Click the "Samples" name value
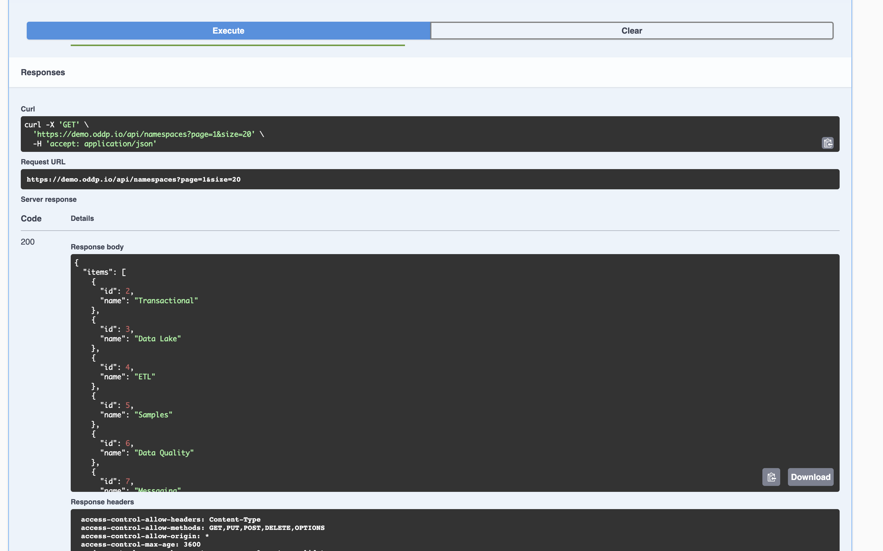Screen dimensions: 883x551 [153, 415]
